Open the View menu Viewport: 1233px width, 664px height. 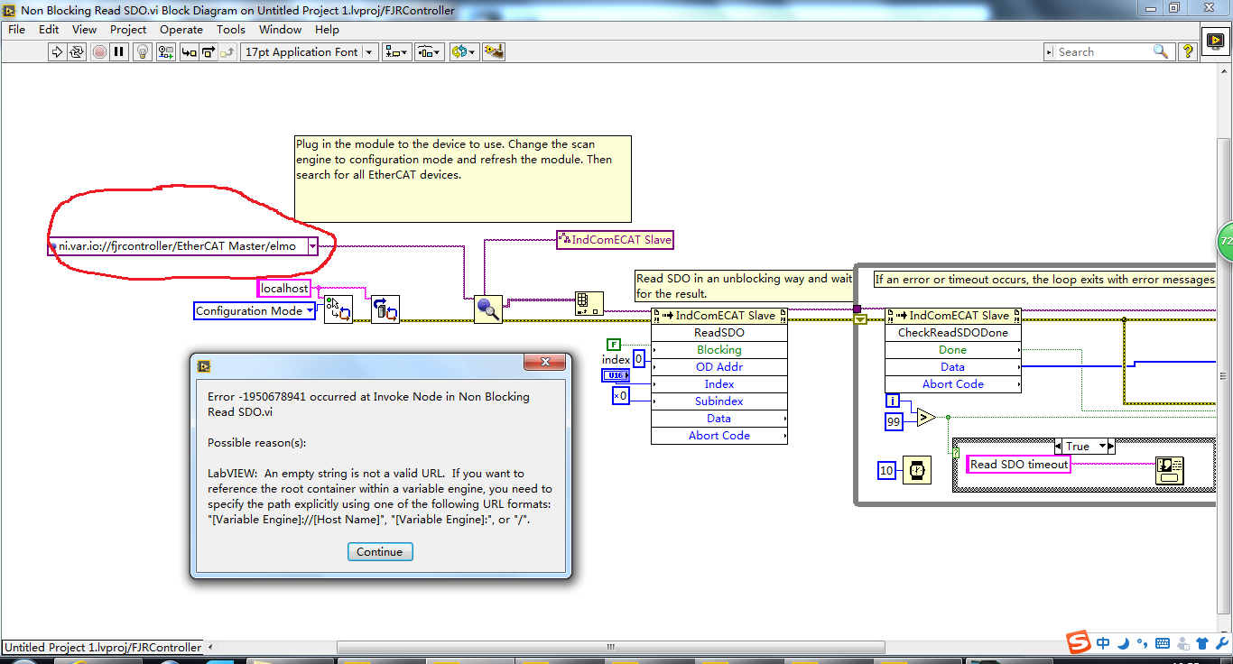point(84,30)
